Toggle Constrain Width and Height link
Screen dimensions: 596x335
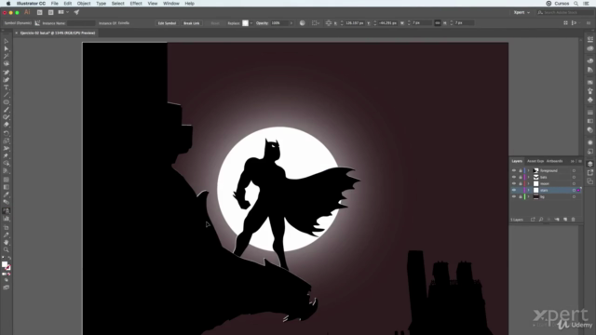(438, 23)
